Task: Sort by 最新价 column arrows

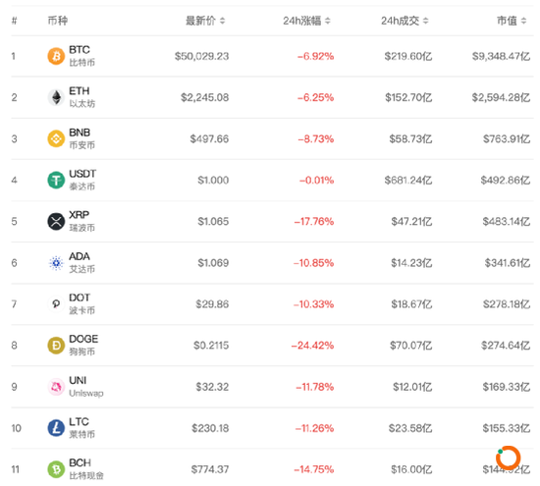Action: [223, 21]
